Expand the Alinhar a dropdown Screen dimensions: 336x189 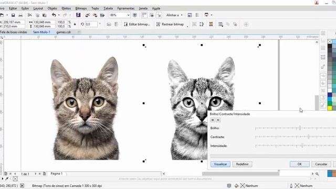point(182,15)
